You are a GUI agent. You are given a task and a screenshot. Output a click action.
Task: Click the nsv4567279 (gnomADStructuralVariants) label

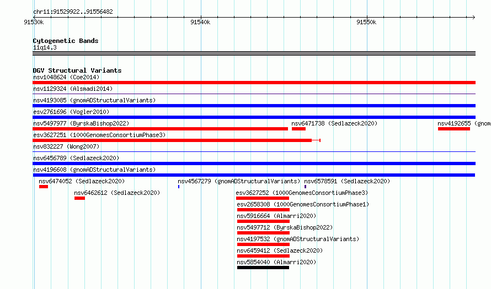(239, 181)
